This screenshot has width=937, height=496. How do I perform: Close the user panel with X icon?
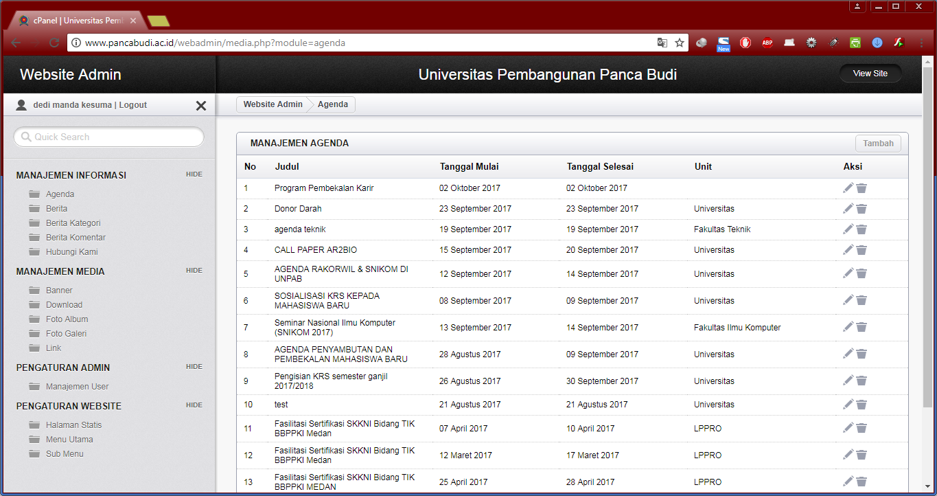[201, 106]
